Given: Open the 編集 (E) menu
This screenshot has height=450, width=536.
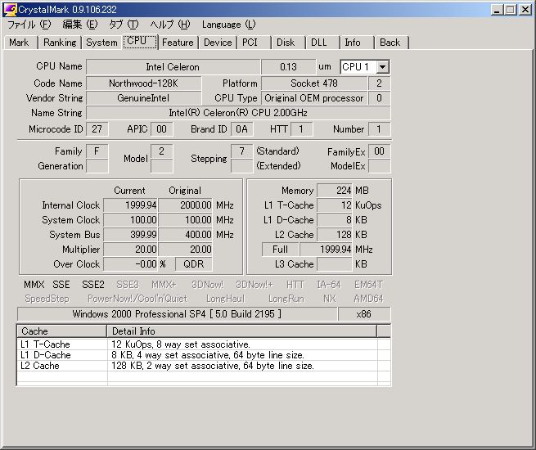Looking at the screenshot, I should pyautogui.click(x=80, y=25).
